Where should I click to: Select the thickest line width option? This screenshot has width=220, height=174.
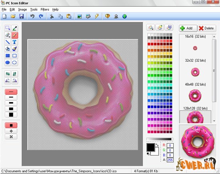click(x=11, y=115)
